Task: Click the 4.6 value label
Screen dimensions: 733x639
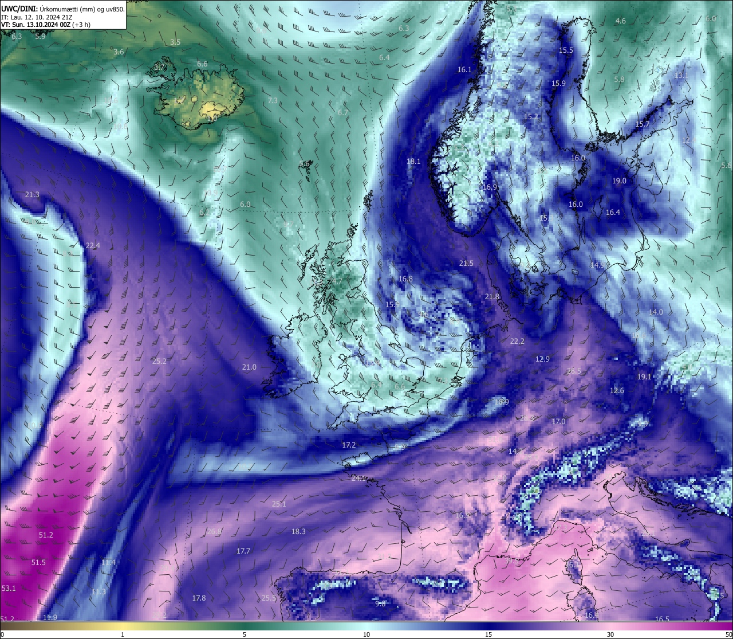Action: click(x=621, y=21)
